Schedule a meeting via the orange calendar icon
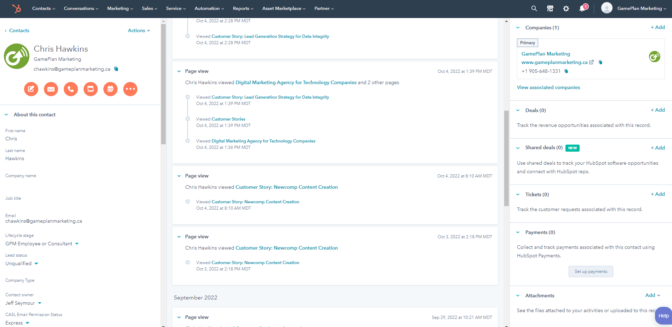 click(110, 89)
